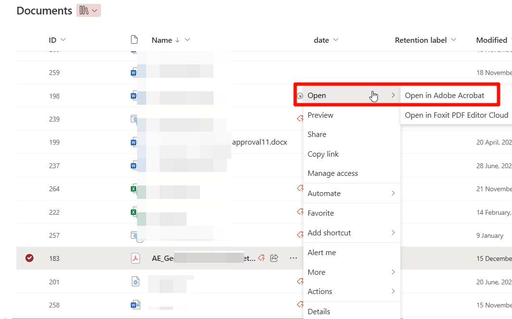This screenshot has height=319, width=512.
Task: Click the retention tag icon near row 258
Action: (300, 305)
